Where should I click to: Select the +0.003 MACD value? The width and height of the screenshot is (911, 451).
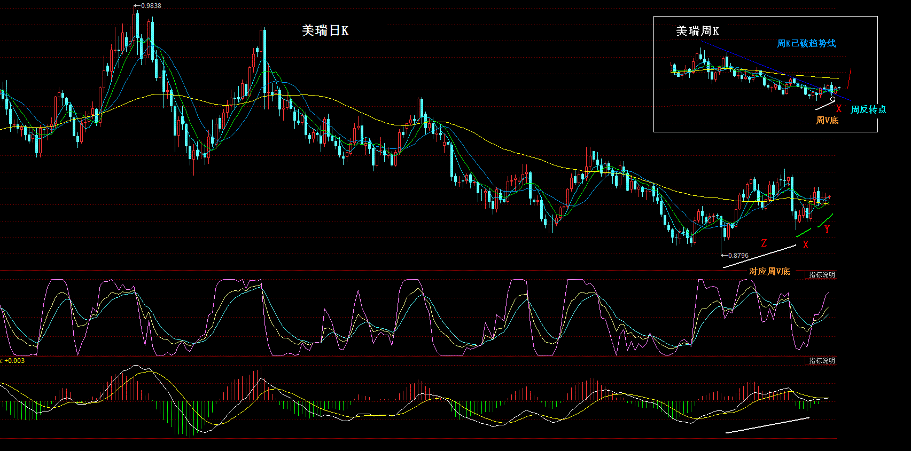point(14,361)
